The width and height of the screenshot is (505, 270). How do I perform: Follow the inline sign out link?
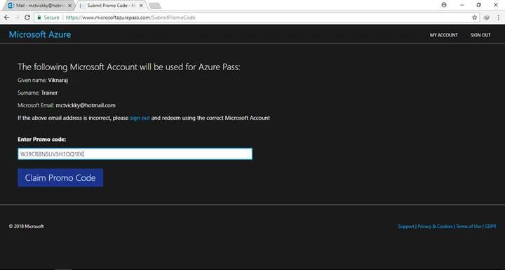(x=140, y=118)
